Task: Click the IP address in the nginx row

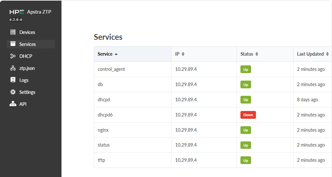Action: click(186, 130)
